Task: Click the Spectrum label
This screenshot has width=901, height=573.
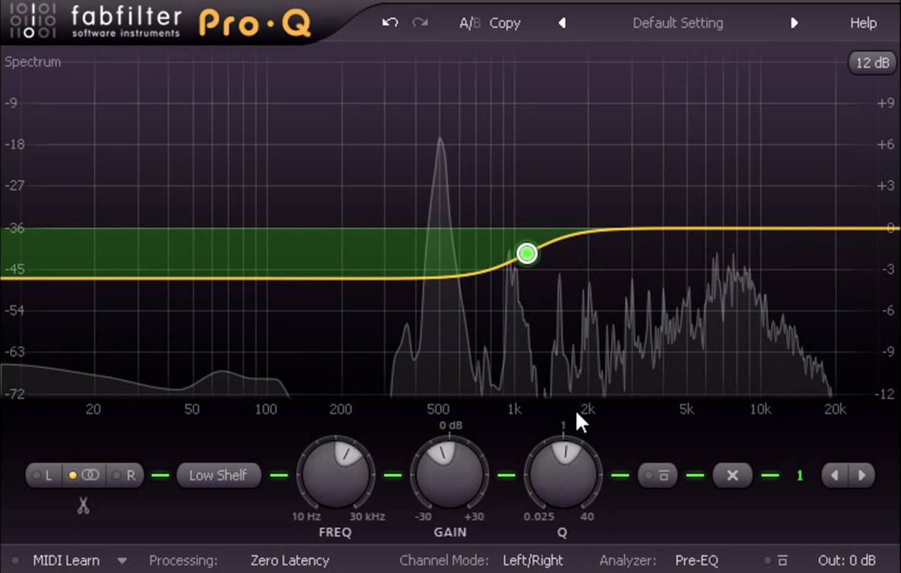Action: tap(33, 62)
